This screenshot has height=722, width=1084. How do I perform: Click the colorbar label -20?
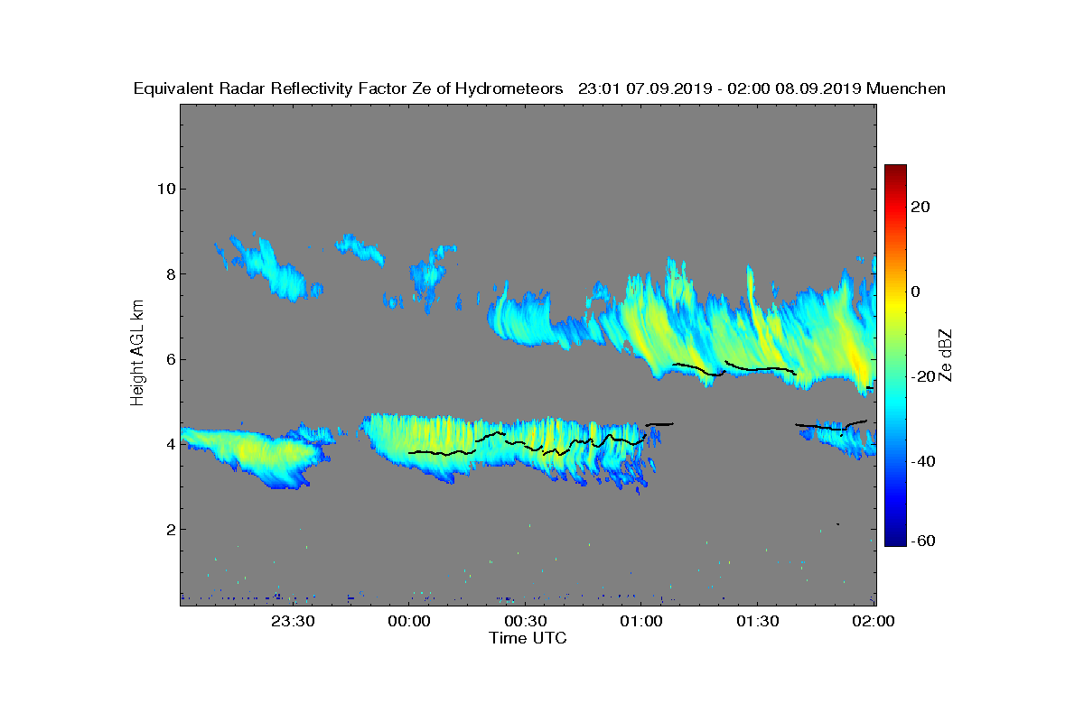tap(923, 376)
